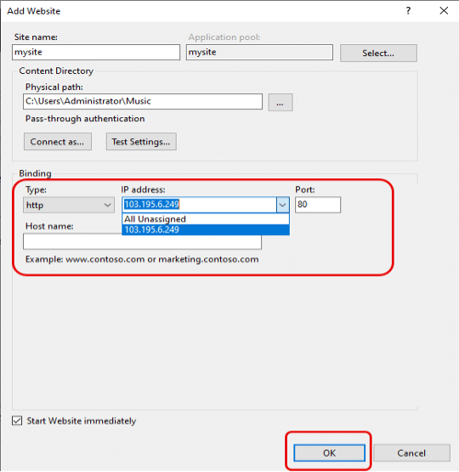Click the Connect as button
Viewport: 459px width, 472px height.
tap(58, 142)
